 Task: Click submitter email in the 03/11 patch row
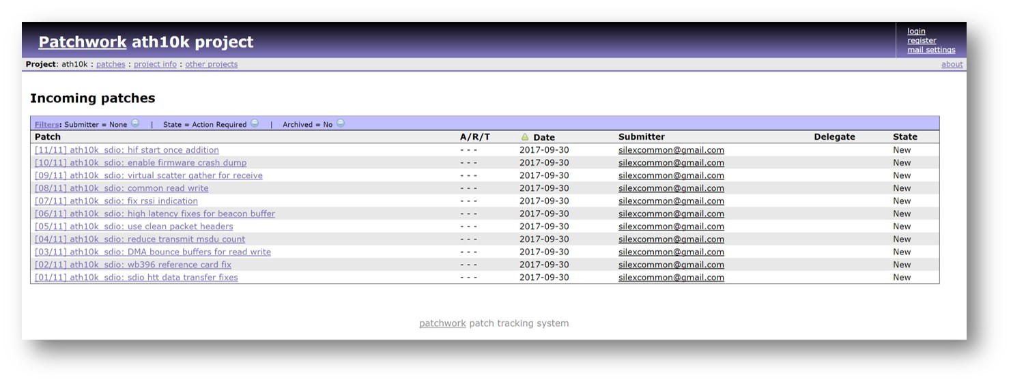pyautogui.click(x=671, y=252)
